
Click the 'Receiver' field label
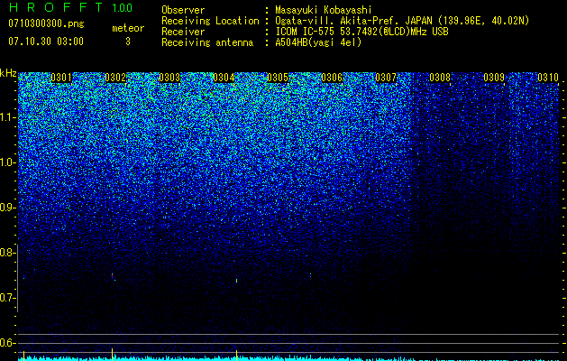[x=183, y=32]
